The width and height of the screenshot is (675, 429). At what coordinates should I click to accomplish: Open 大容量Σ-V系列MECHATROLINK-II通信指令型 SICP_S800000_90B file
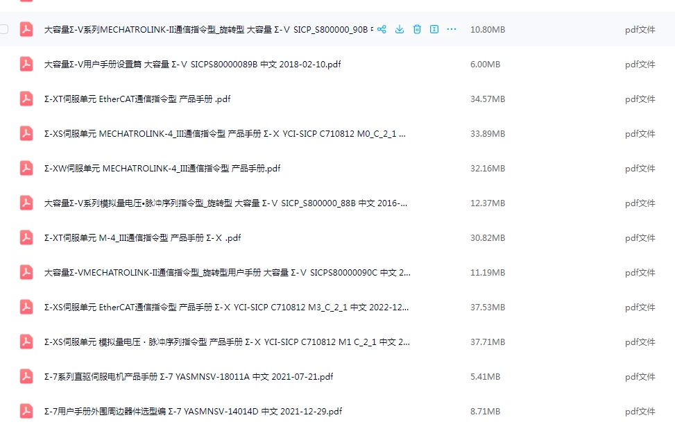click(209, 29)
